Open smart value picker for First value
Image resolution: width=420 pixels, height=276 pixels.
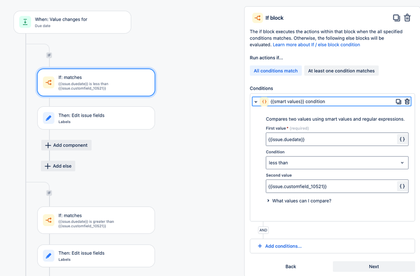(x=402, y=139)
